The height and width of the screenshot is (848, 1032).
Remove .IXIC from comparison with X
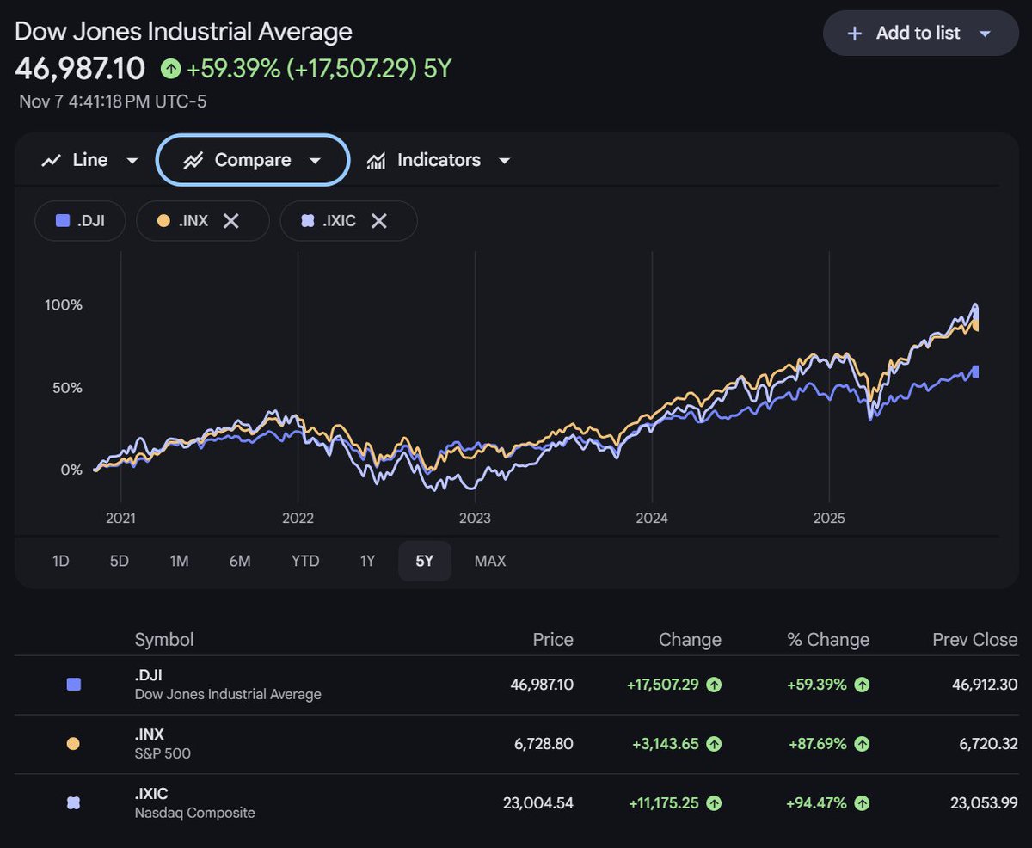tap(378, 221)
